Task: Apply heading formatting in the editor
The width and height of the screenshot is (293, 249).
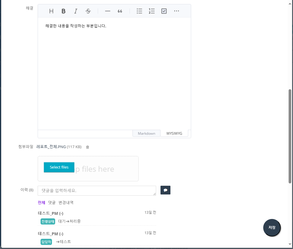Action: (x=51, y=11)
